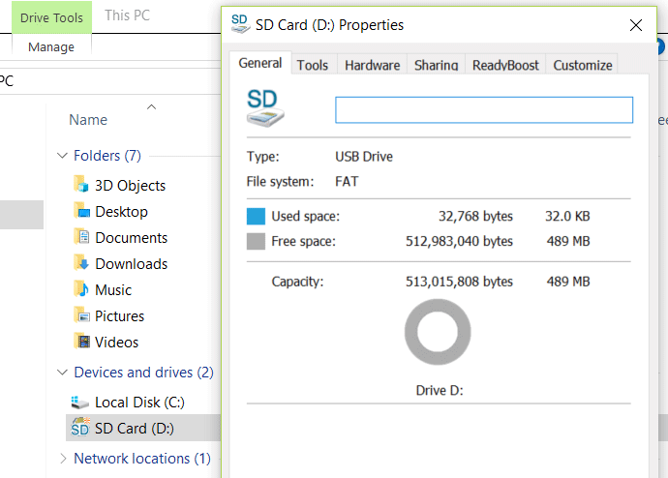Expand the Network locations group

pos(64,459)
